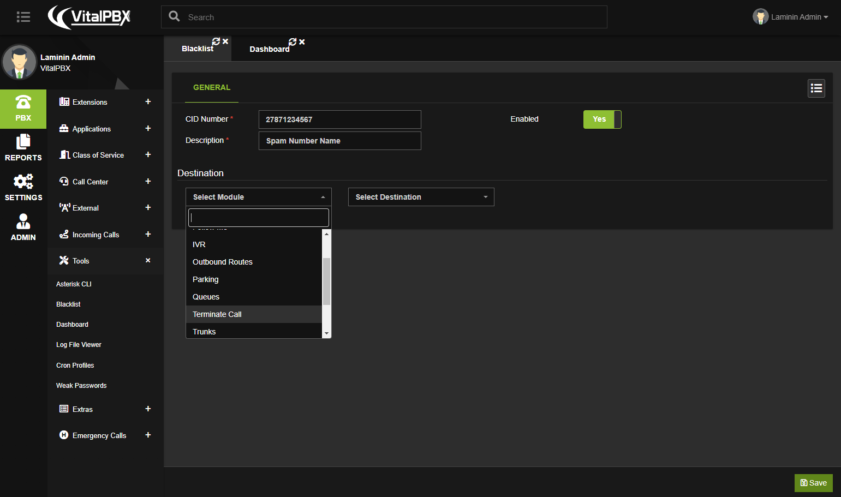Click the top Search field
This screenshot has height=497, width=841.
(384, 17)
